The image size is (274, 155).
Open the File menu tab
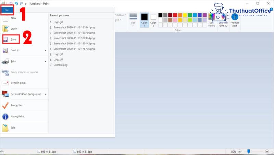point(7,10)
